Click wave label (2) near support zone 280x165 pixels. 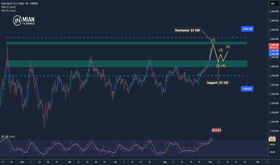[x=218, y=66]
